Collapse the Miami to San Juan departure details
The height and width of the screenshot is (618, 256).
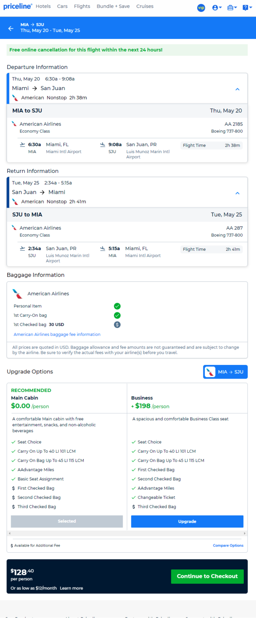[x=237, y=89]
